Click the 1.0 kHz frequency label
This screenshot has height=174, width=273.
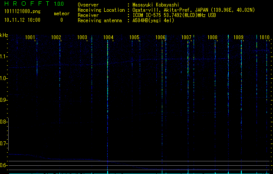click(x=3, y=78)
